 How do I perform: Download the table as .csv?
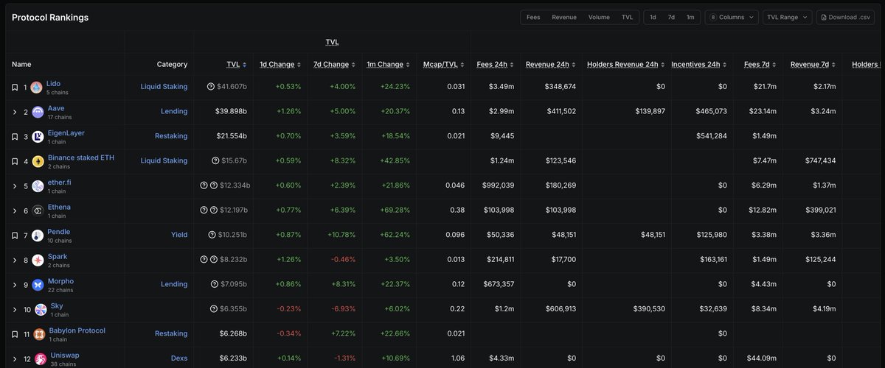(x=846, y=17)
